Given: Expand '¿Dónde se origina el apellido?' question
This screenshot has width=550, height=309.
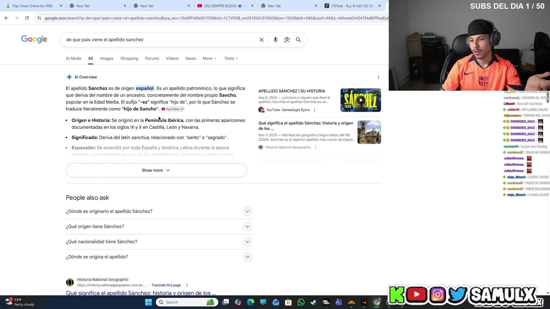Looking at the screenshot, I should pos(159,257).
